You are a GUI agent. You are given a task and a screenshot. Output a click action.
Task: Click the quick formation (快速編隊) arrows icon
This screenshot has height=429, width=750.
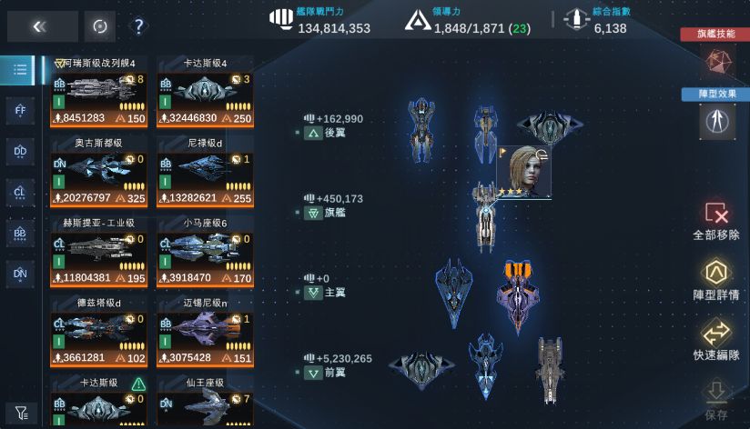[716, 333]
